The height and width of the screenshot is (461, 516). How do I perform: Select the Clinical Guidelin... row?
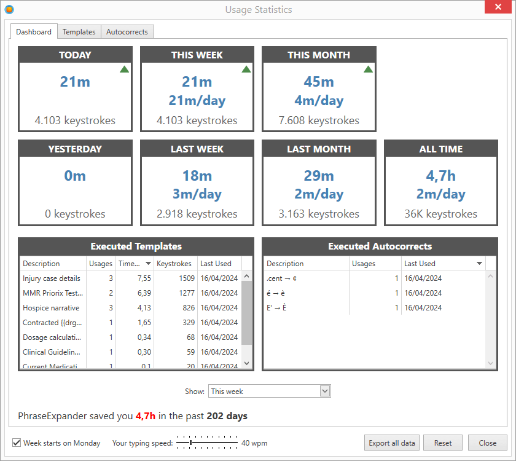[131, 352]
